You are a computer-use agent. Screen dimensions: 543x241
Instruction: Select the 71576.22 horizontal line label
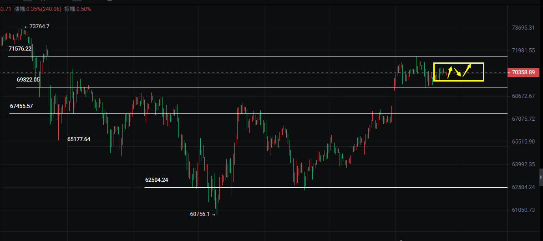tap(20, 49)
